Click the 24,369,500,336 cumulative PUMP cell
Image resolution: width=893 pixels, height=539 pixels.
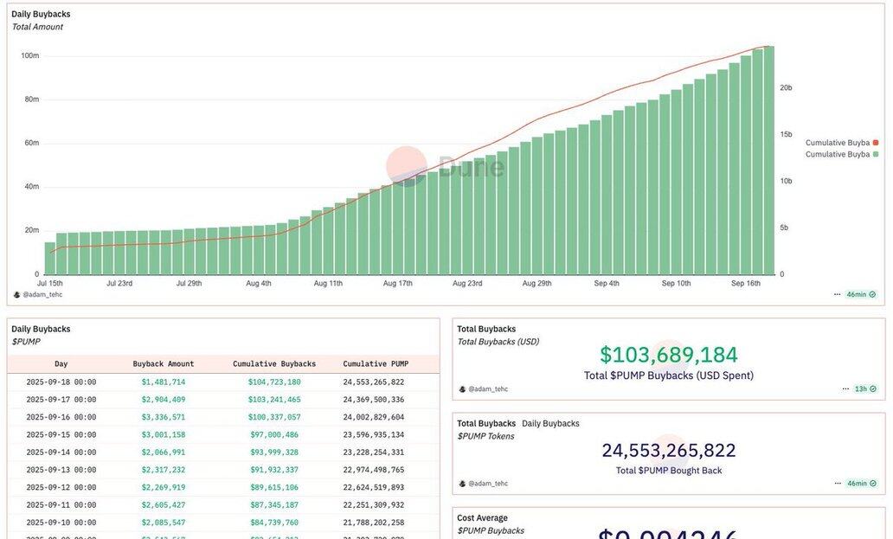(374, 400)
